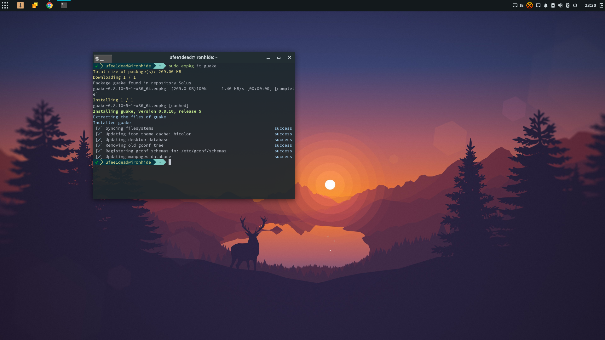Open volume control speaker icon

[560, 5]
